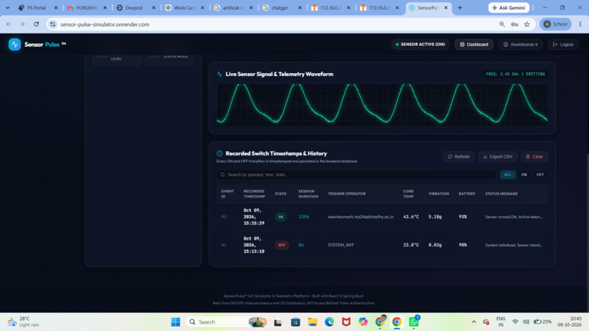Open McAfee from the taskbar
589x331 pixels.
click(x=346, y=322)
